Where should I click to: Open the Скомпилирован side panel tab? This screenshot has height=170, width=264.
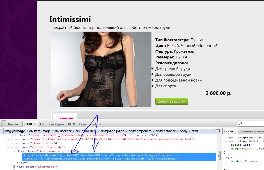coord(252,131)
